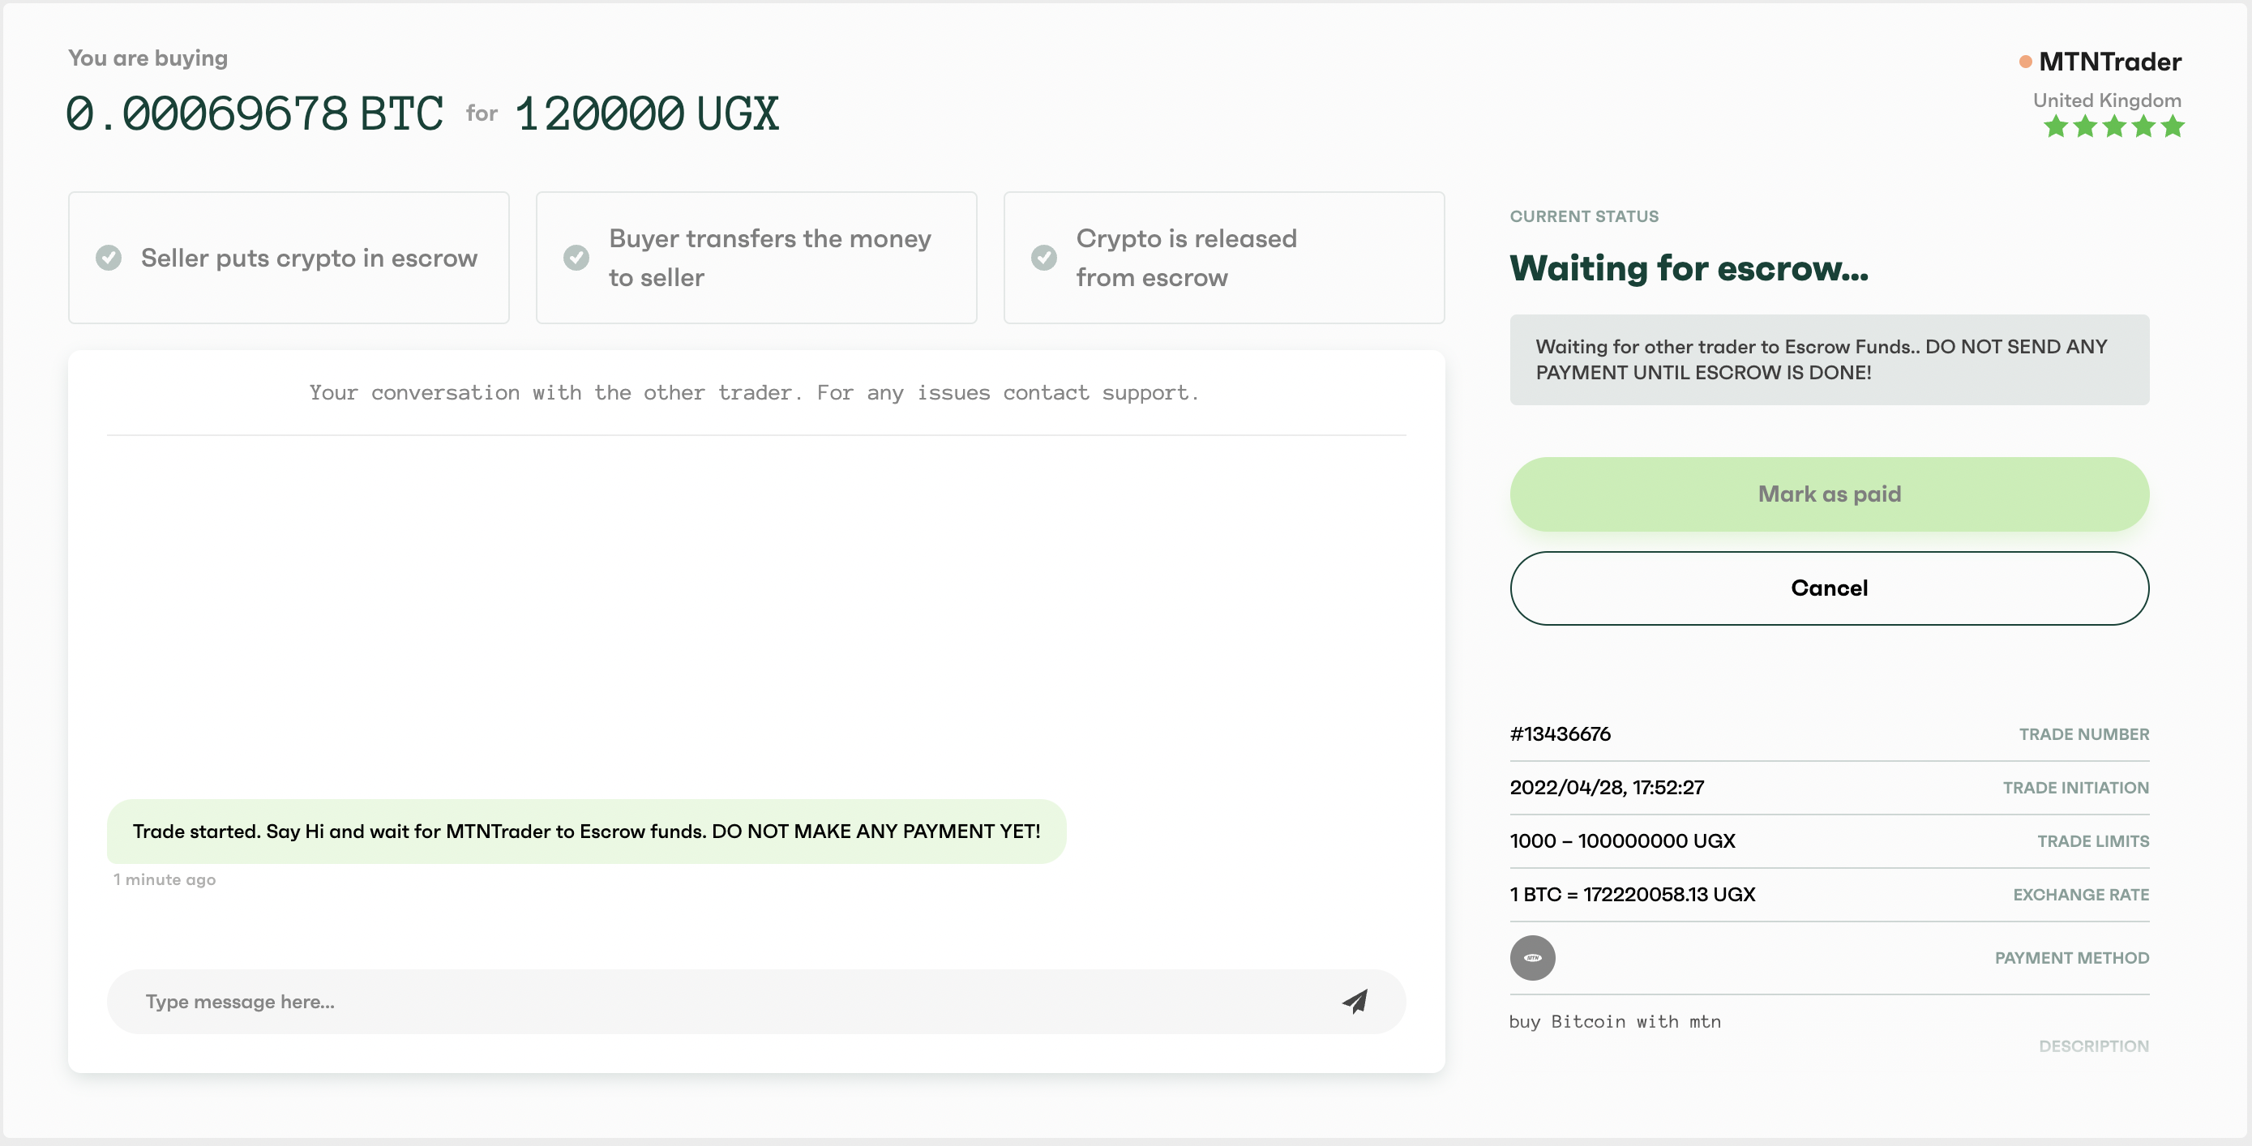Click the crypto released from escrow icon
The width and height of the screenshot is (2252, 1146).
[1045, 257]
